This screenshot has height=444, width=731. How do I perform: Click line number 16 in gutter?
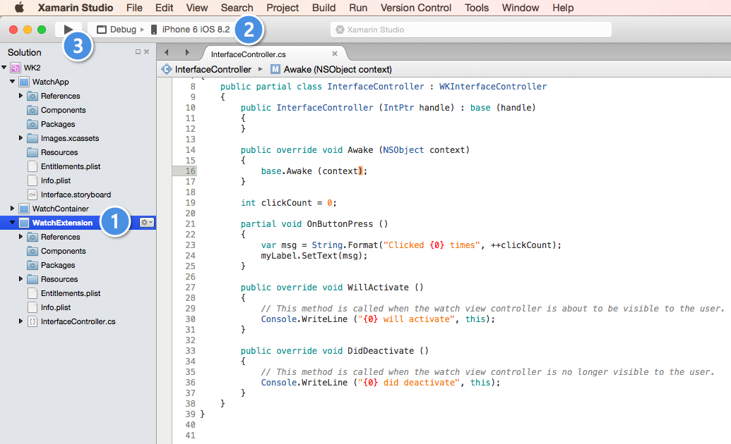click(191, 171)
